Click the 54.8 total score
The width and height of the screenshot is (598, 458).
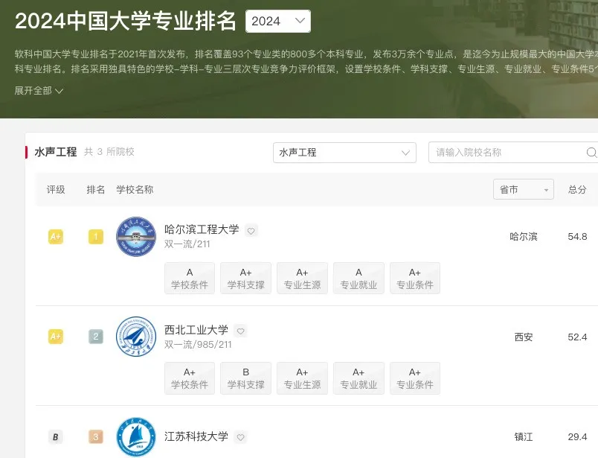577,237
